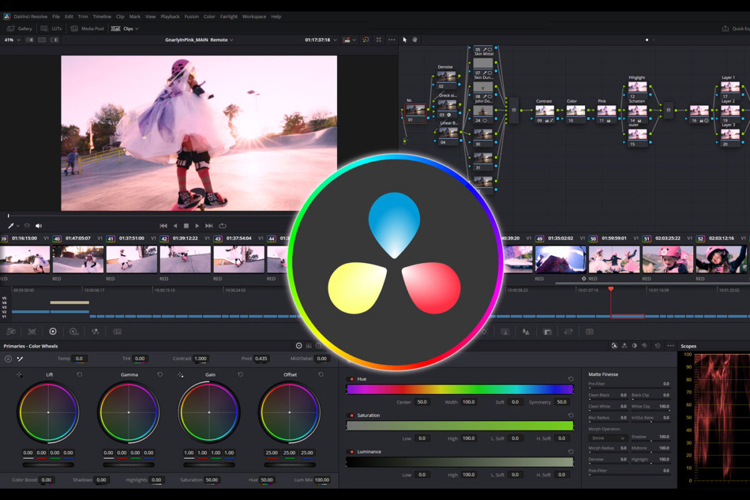Viewport: 750px width, 500px height.
Task: Open the Gallery panel
Action: (19, 29)
